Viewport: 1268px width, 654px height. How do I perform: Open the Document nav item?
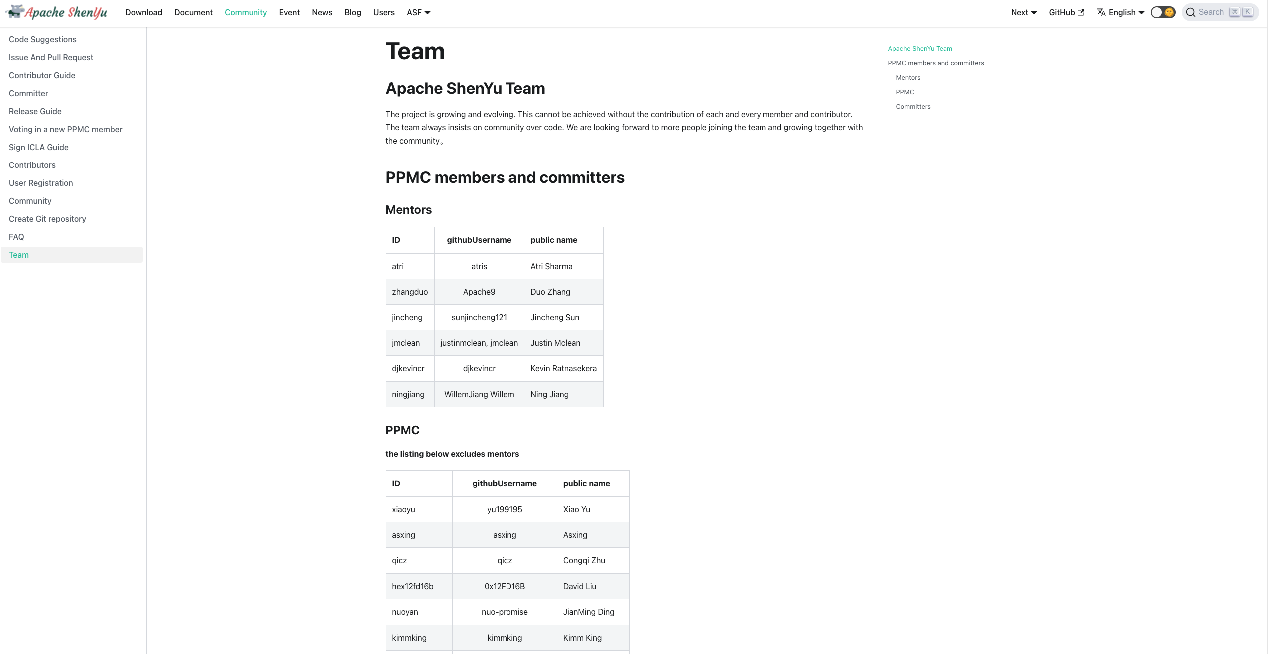click(193, 12)
